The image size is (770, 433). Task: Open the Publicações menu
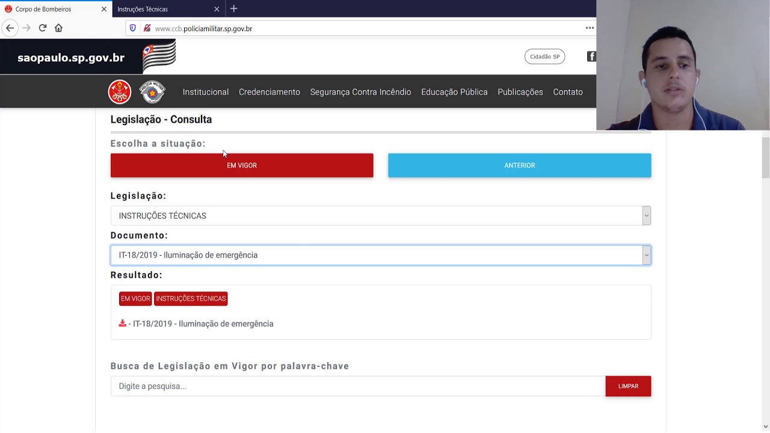pos(520,92)
